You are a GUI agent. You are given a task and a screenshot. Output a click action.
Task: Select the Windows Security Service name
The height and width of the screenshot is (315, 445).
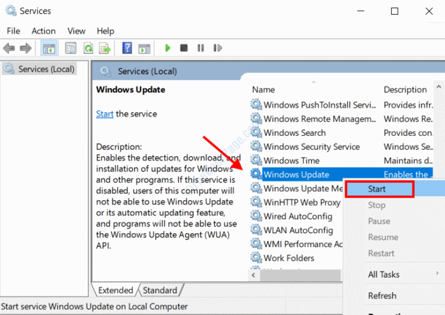[311, 147]
